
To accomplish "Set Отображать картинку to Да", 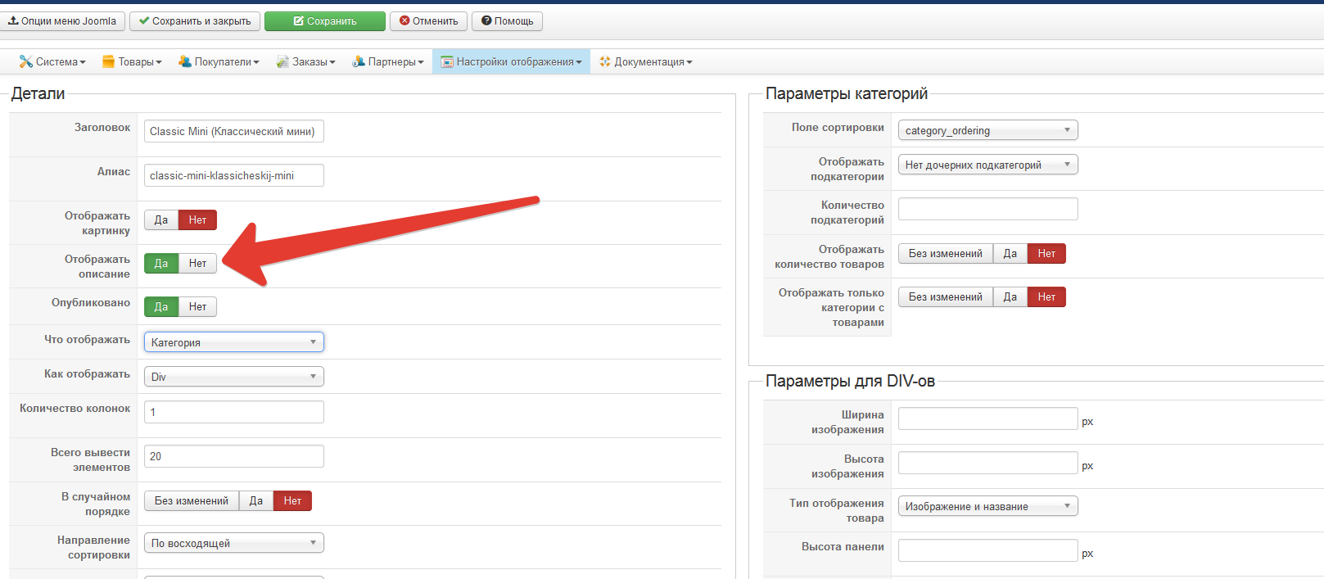I will (x=161, y=219).
